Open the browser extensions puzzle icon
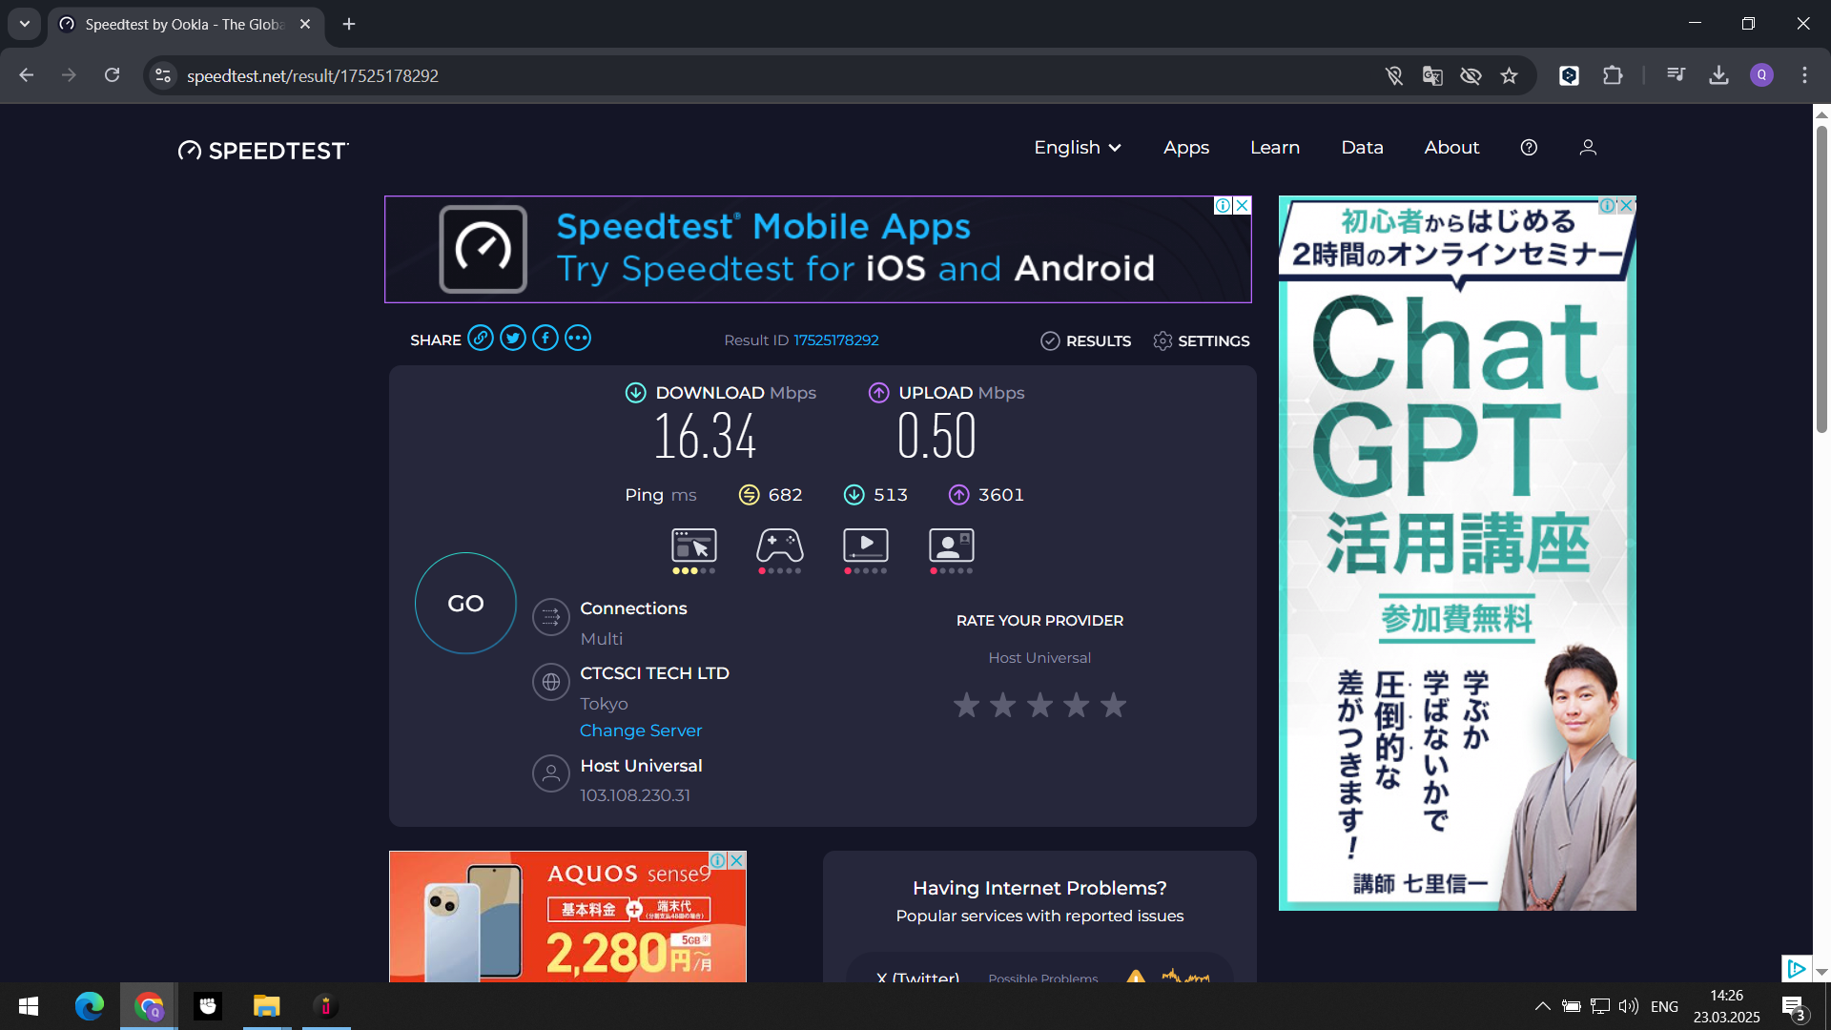Viewport: 1831px width, 1030px height. 1613,75
